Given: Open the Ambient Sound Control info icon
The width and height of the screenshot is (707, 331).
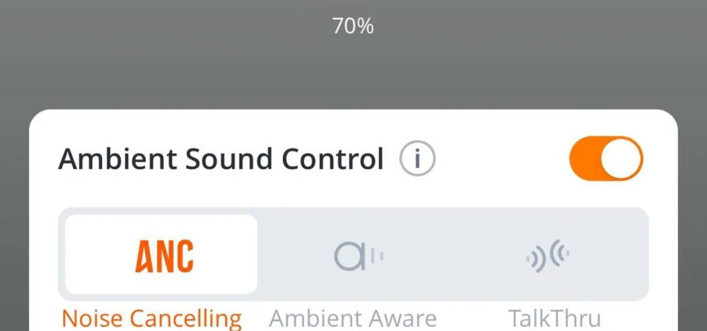Looking at the screenshot, I should [x=417, y=159].
